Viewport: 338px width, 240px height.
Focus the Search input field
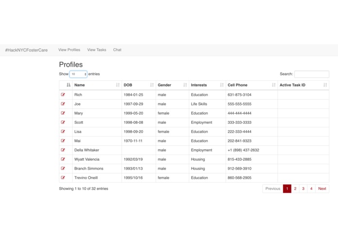[312, 74]
